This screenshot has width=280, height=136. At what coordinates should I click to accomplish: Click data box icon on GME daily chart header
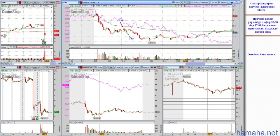(x=55, y=6)
